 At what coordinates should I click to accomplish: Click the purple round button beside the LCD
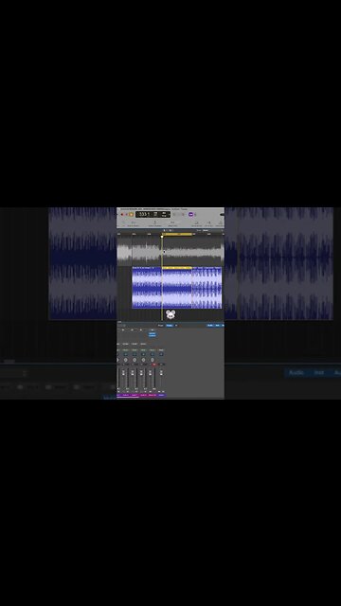click(190, 215)
